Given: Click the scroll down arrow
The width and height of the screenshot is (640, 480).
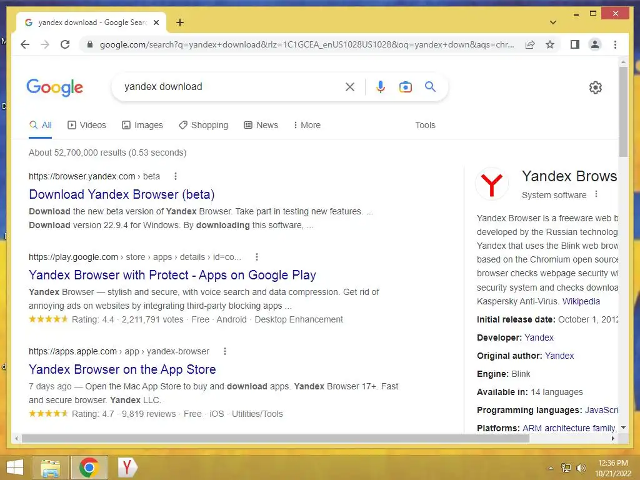Looking at the screenshot, I should [x=623, y=427].
